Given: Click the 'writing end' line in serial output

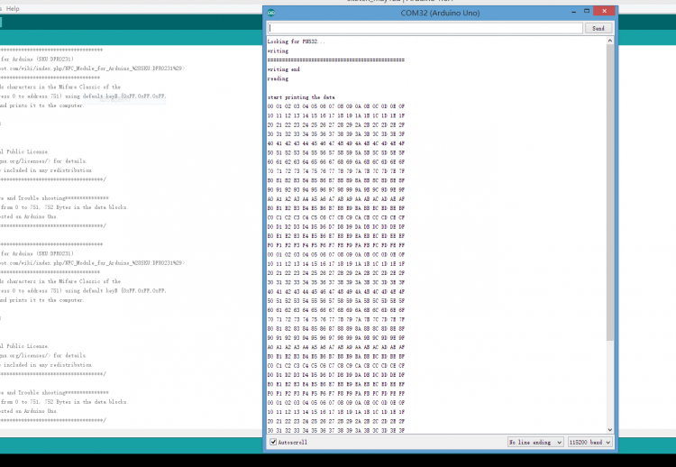Looking at the screenshot, I should click(x=284, y=69).
